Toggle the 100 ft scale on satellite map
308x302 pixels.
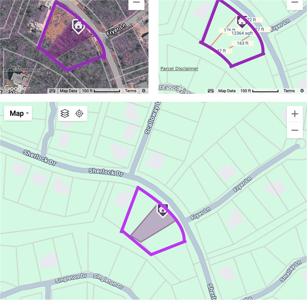click(x=101, y=91)
